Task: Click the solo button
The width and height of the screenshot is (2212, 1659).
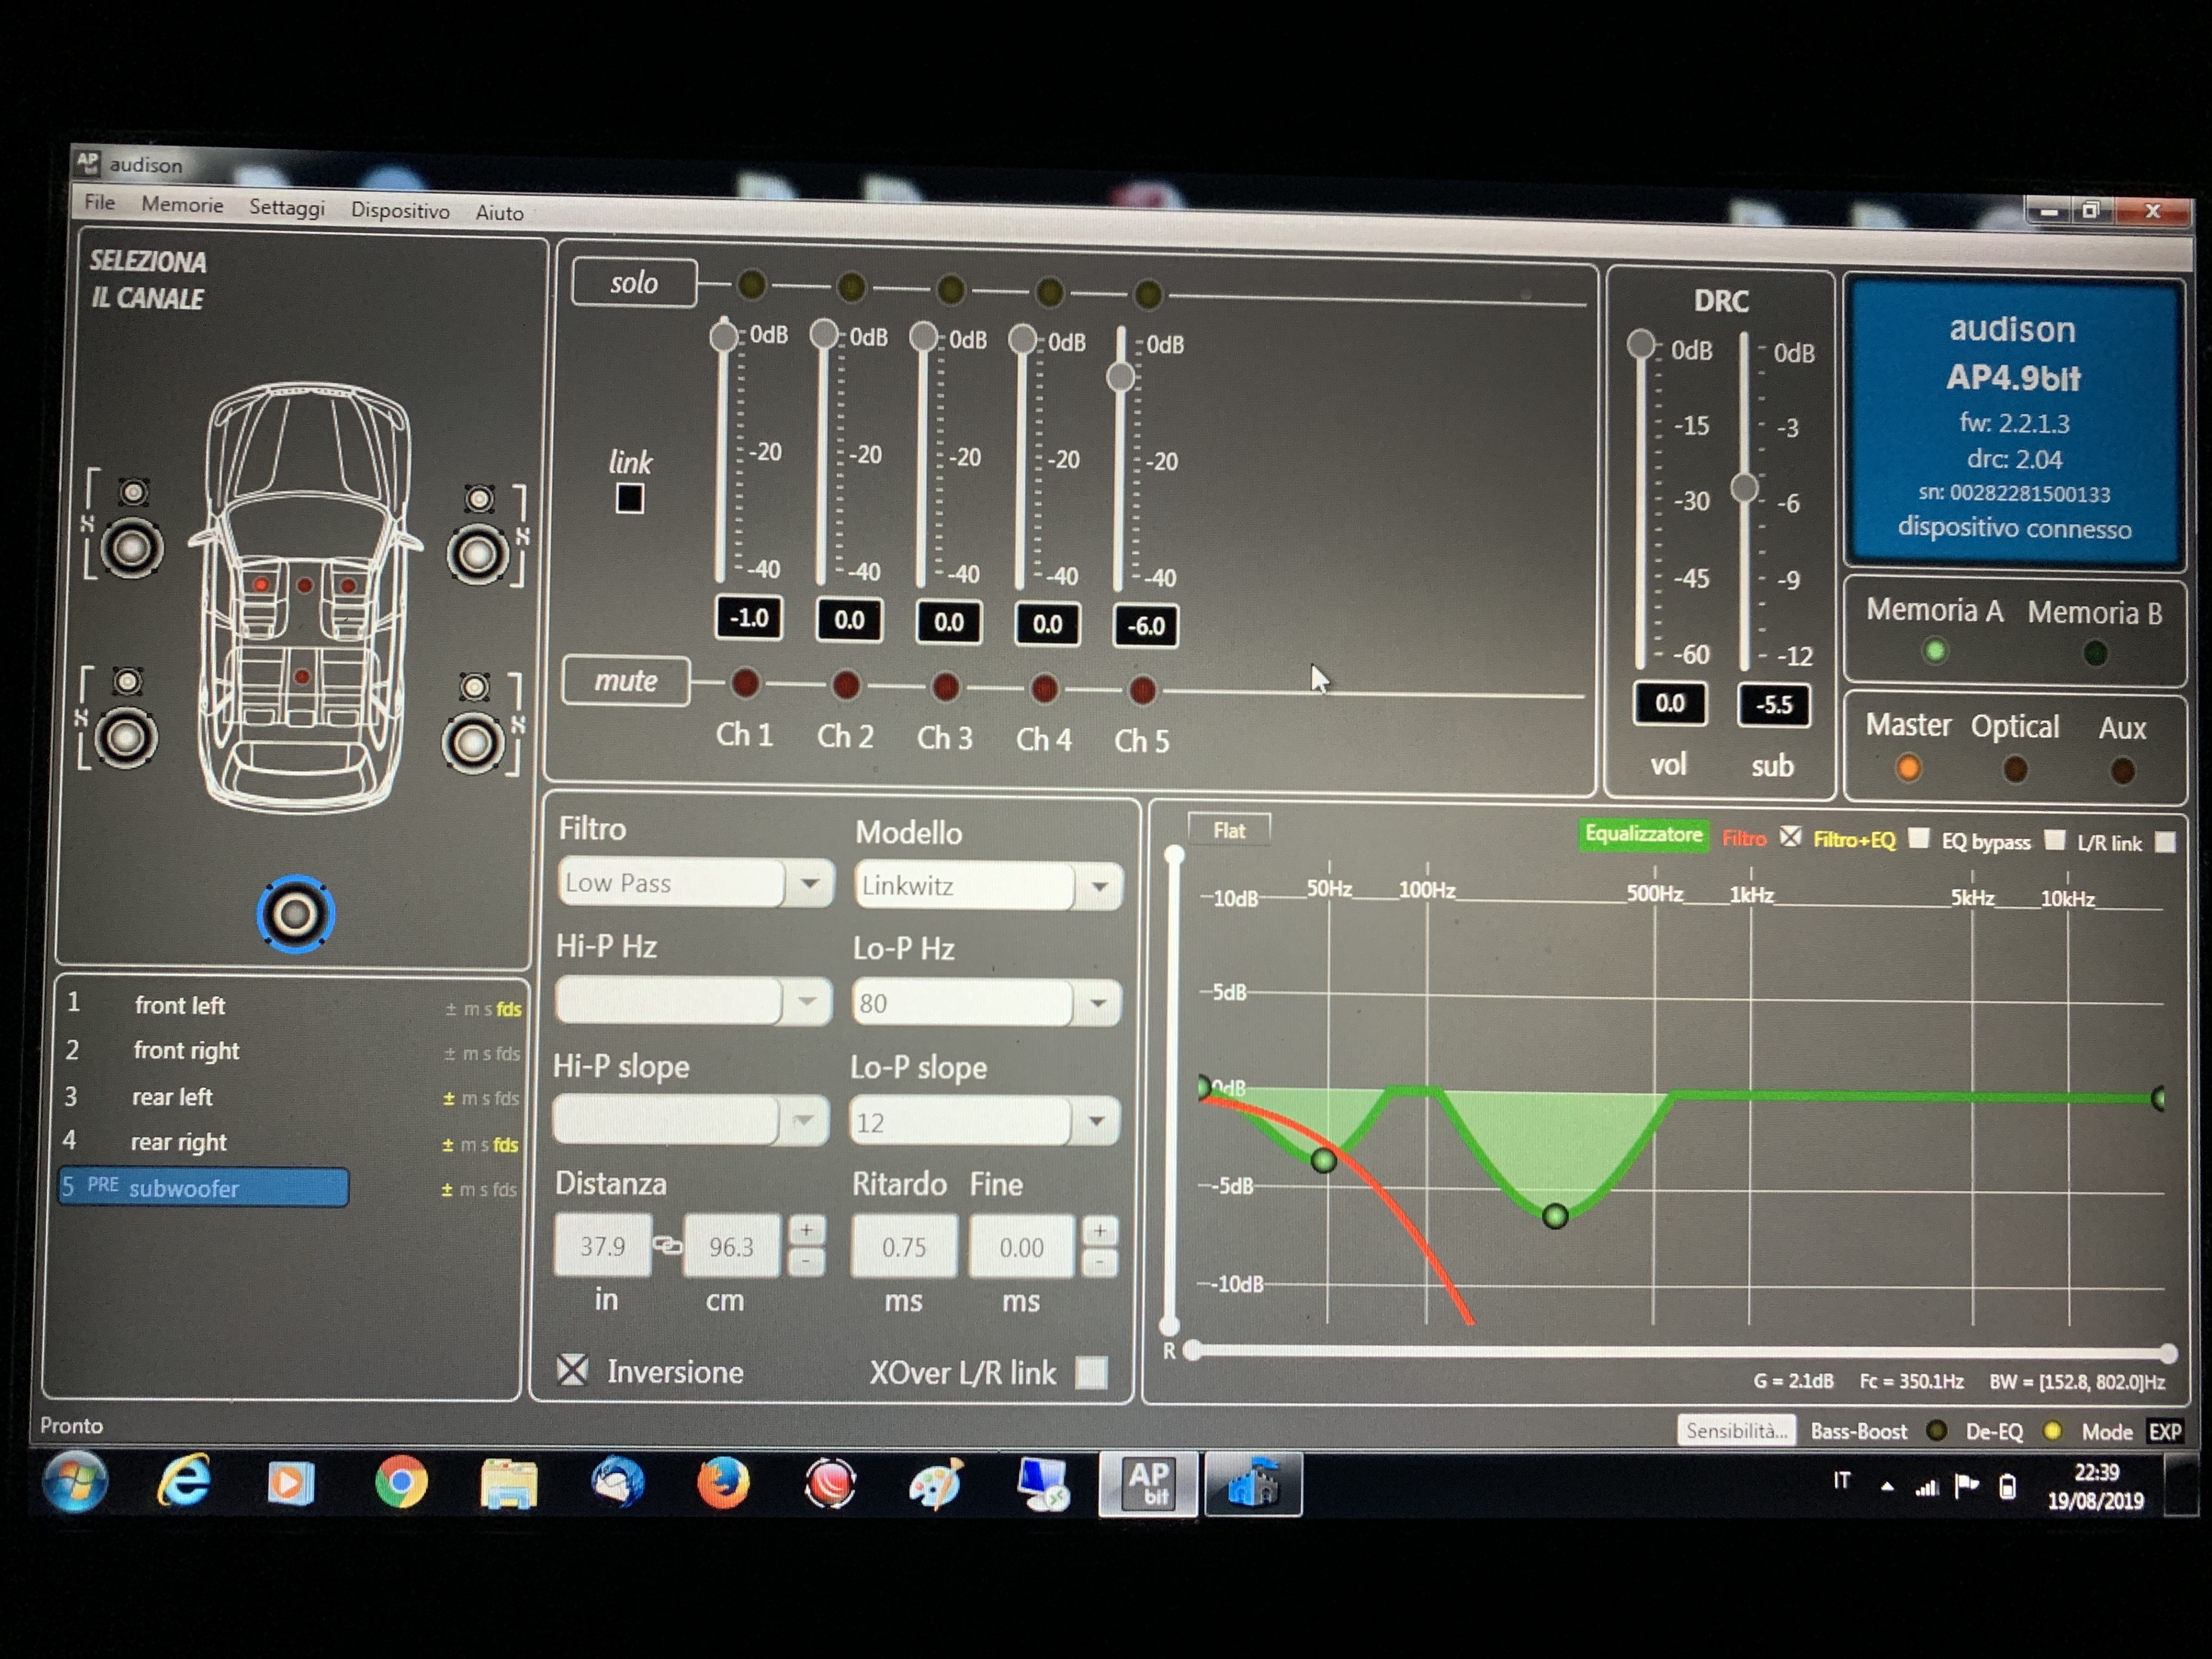Action: pyautogui.click(x=634, y=283)
